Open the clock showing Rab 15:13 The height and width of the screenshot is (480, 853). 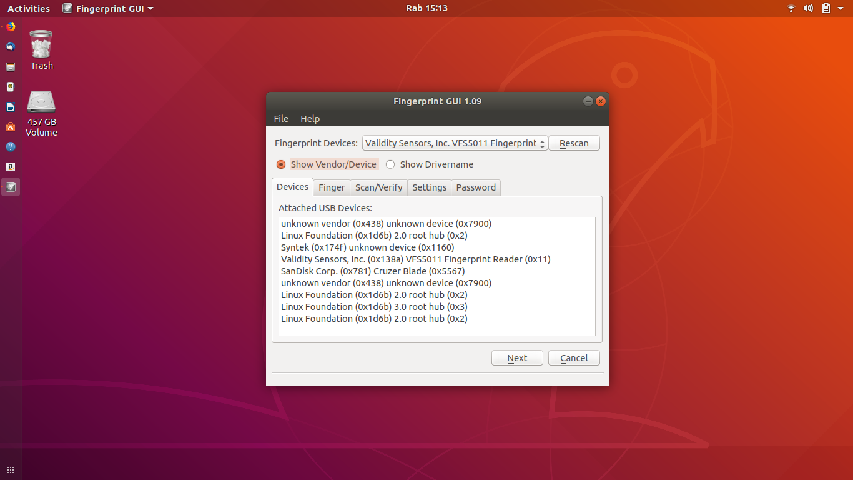[426, 8]
